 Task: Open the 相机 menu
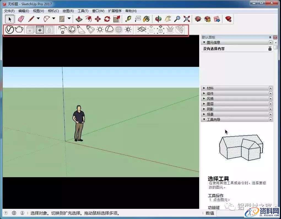54,11
